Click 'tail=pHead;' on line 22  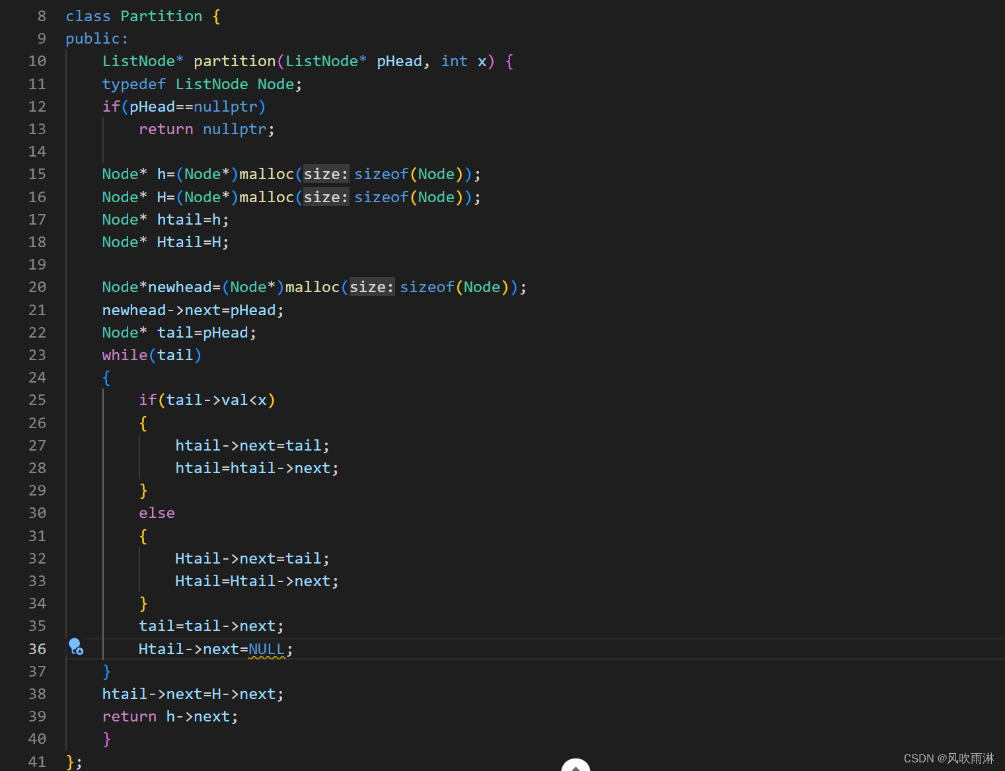tap(207, 332)
